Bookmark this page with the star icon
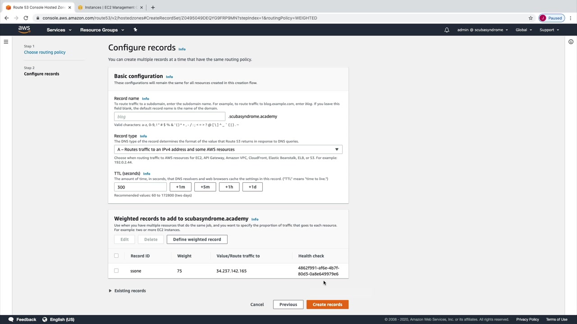The height and width of the screenshot is (324, 577). click(x=531, y=18)
